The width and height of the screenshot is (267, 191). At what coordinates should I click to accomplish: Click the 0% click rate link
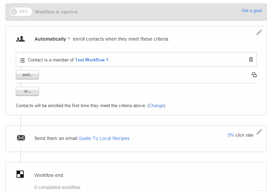tap(231, 135)
